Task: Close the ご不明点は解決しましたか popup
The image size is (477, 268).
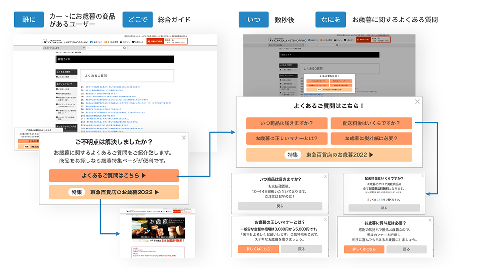Action: (184, 138)
